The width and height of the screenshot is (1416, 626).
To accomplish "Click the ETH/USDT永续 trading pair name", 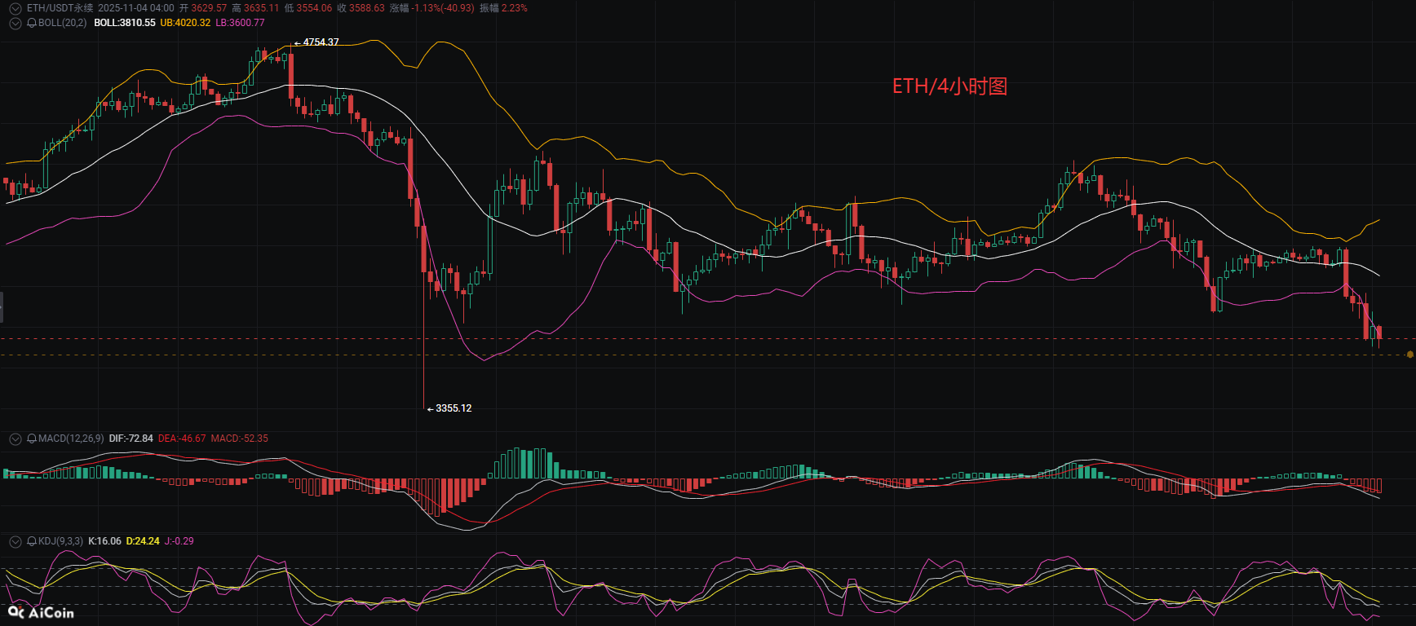I will (60, 8).
